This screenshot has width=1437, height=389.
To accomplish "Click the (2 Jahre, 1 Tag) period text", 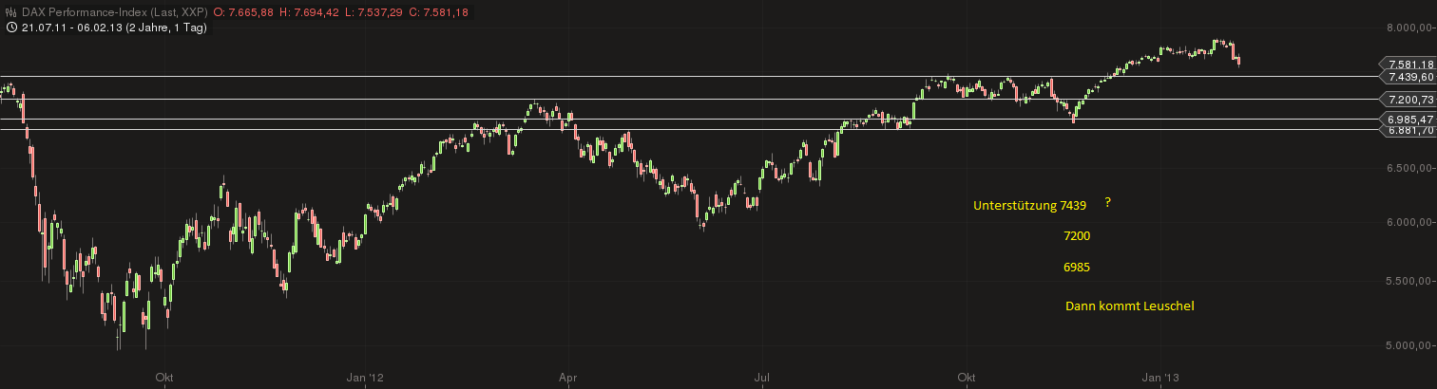I will tap(168, 28).
